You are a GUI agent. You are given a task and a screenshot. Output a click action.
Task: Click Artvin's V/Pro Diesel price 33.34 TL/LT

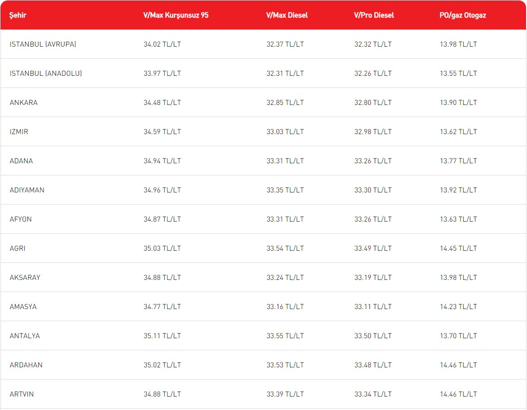pos(373,394)
